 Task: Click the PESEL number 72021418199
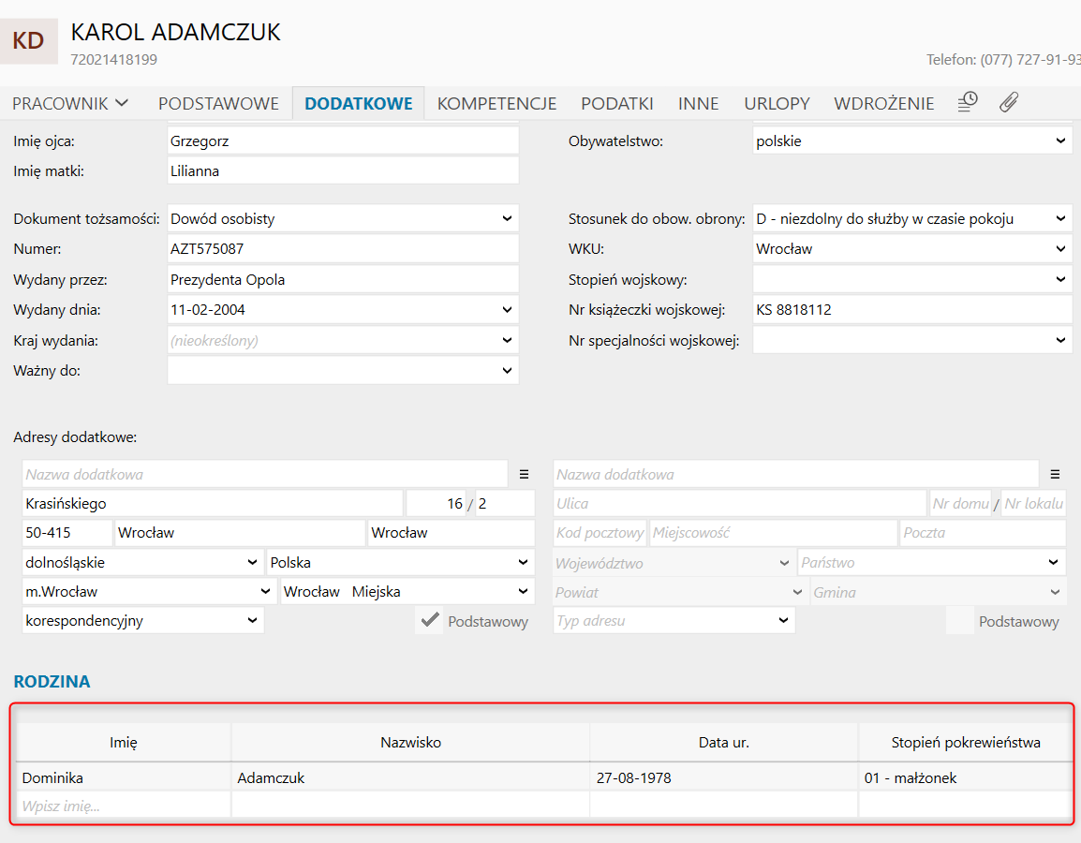pyautogui.click(x=113, y=60)
